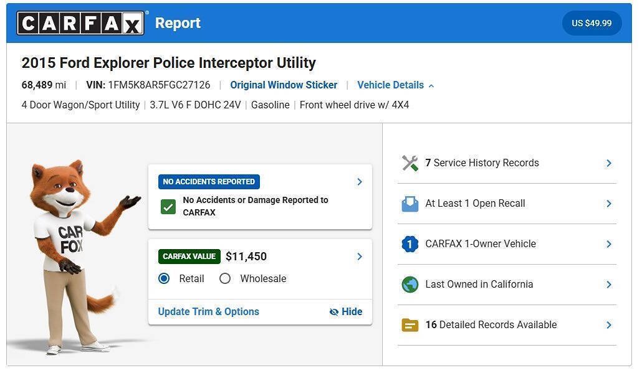The width and height of the screenshot is (642, 373).
Task: Open the CARFAX Value chevron arrow
Action: [360, 257]
